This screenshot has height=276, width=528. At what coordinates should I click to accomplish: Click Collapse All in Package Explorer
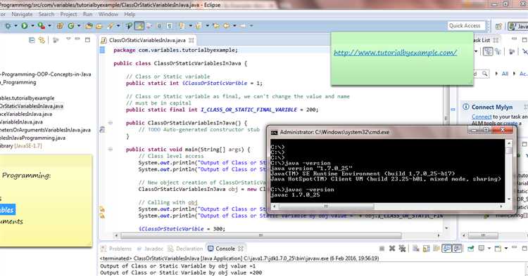click(32, 40)
